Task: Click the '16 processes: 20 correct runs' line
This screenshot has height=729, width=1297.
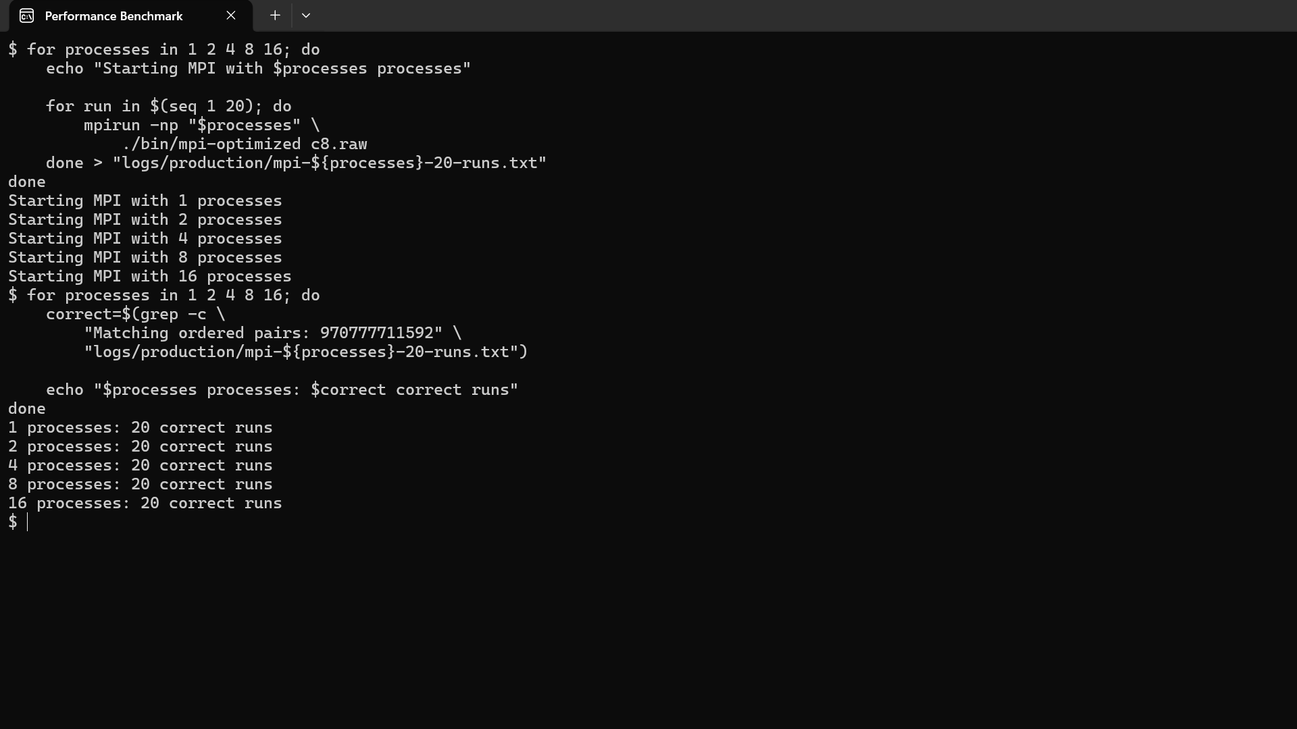Action: click(x=145, y=504)
